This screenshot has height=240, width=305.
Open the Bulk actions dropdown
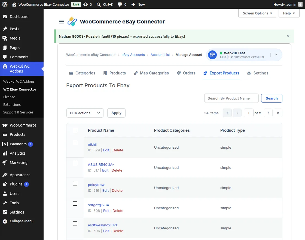coord(85,113)
